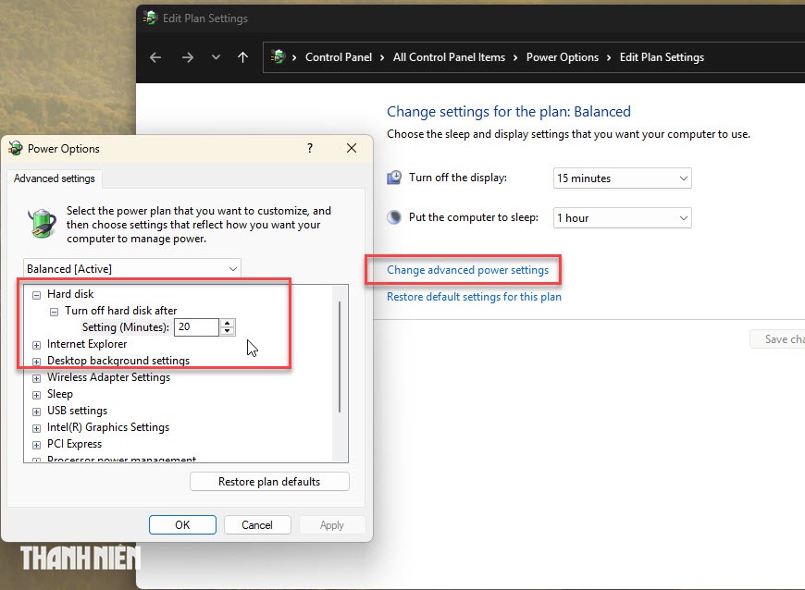
Task: Click Edit Plan Settings breadcrumb
Action: click(662, 57)
